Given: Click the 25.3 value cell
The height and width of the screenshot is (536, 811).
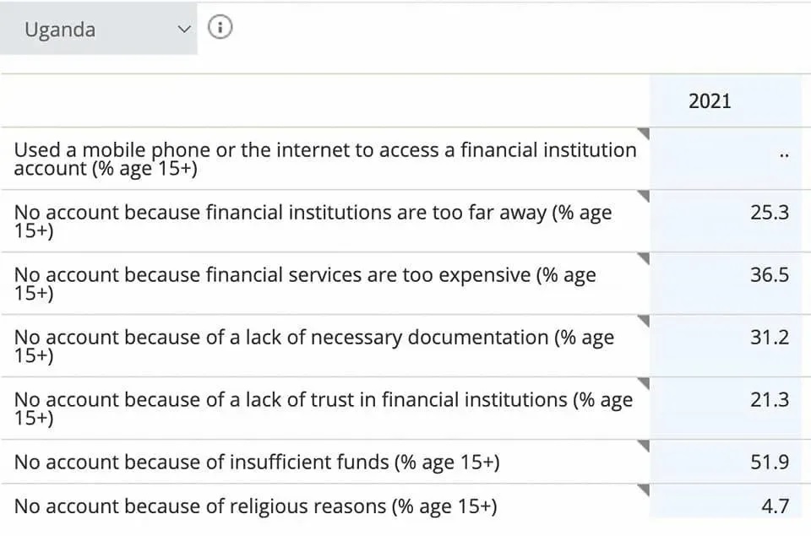Looking at the screenshot, I should click(725, 220).
